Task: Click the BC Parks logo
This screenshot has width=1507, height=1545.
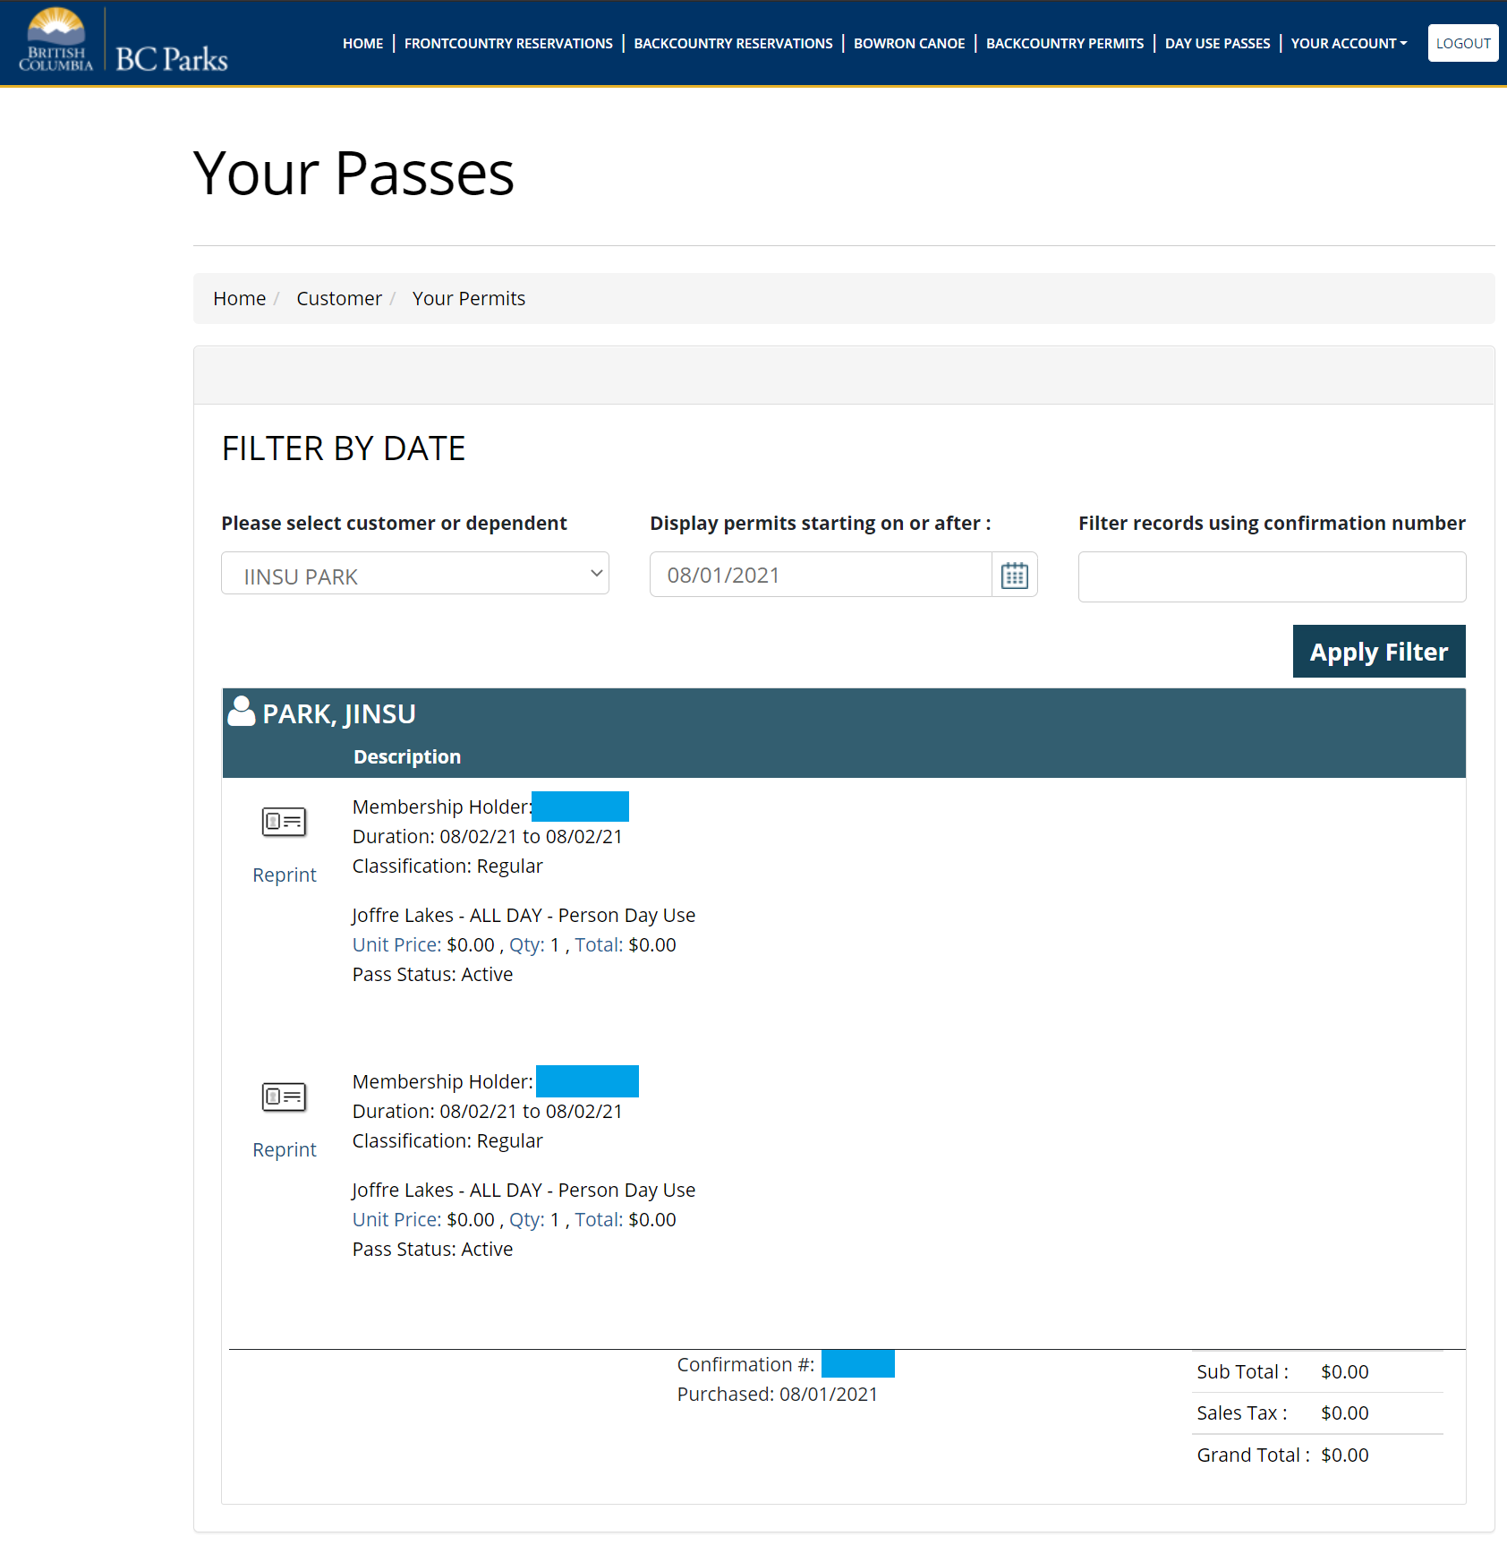Action: (x=123, y=42)
